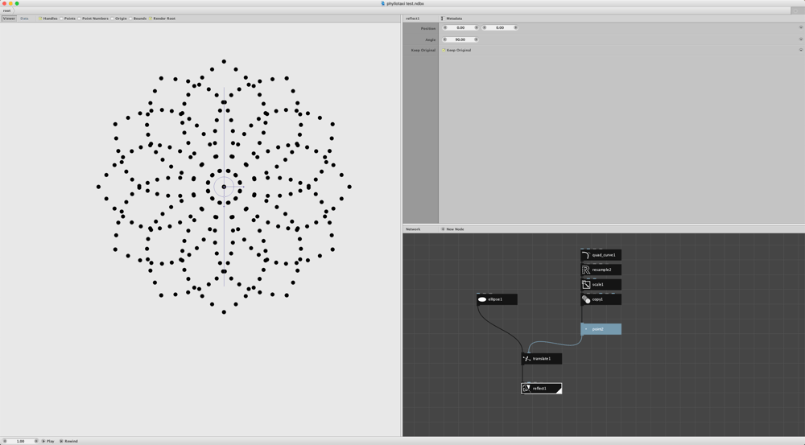805x445 pixels.
Task: Increase the Angle value stepper
Action: [476, 39]
